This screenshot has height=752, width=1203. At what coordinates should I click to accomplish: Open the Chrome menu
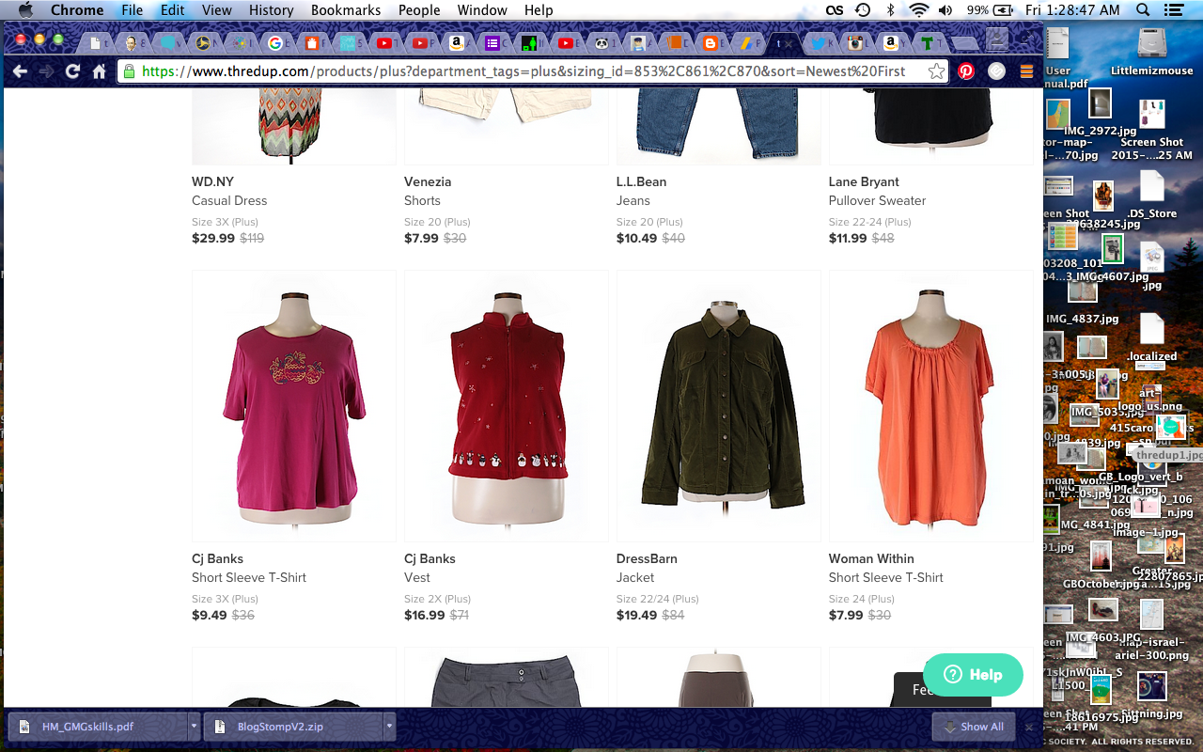77,10
